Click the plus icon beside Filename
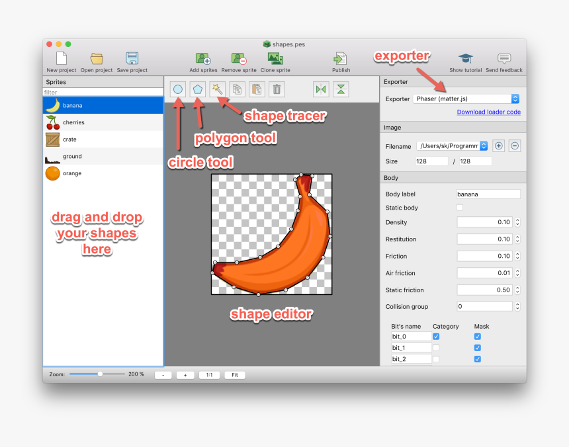 point(499,146)
